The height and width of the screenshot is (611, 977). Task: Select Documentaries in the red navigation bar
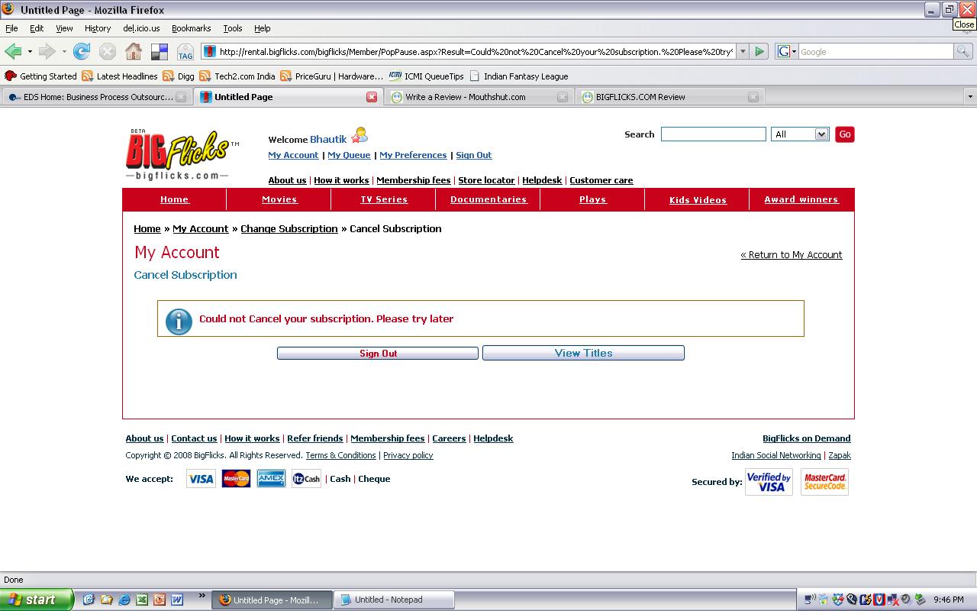coord(488,199)
